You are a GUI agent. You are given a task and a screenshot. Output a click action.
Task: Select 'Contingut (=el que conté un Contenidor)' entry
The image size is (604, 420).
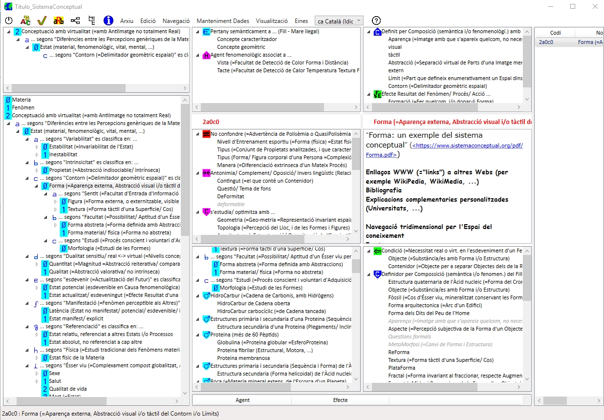pos(265,181)
